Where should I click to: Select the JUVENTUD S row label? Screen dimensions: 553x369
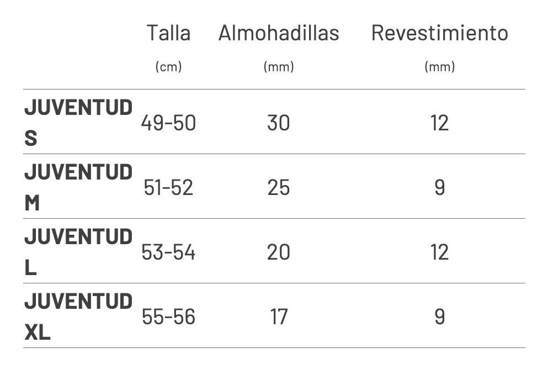click(78, 122)
